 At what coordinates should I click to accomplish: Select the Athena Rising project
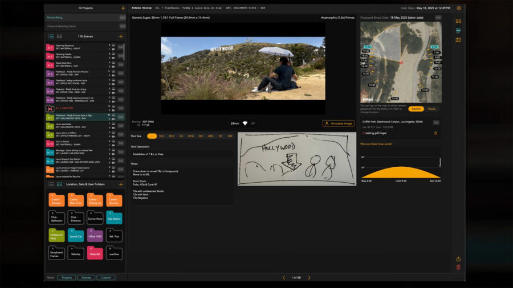pyautogui.click(x=82, y=18)
